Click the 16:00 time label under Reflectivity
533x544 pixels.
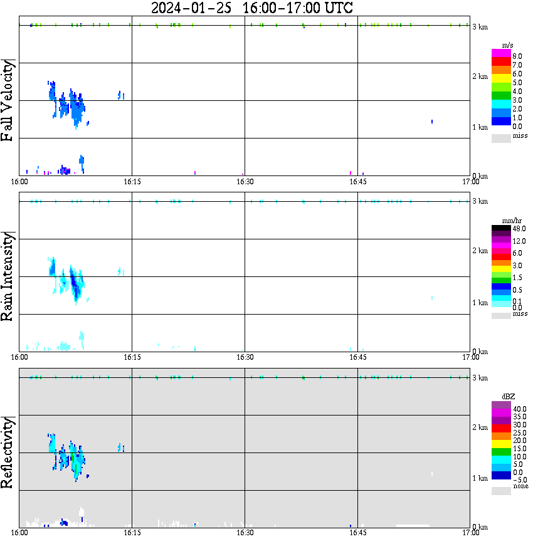(x=19, y=532)
